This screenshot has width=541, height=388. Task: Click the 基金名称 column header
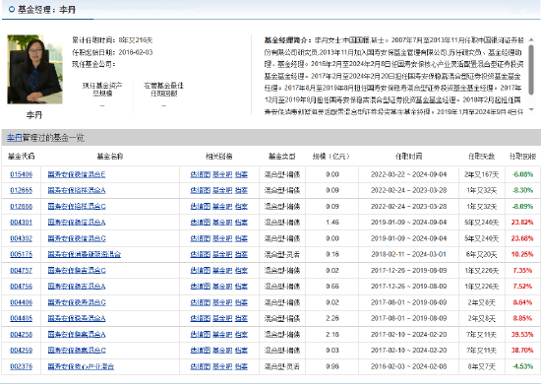click(x=110, y=157)
